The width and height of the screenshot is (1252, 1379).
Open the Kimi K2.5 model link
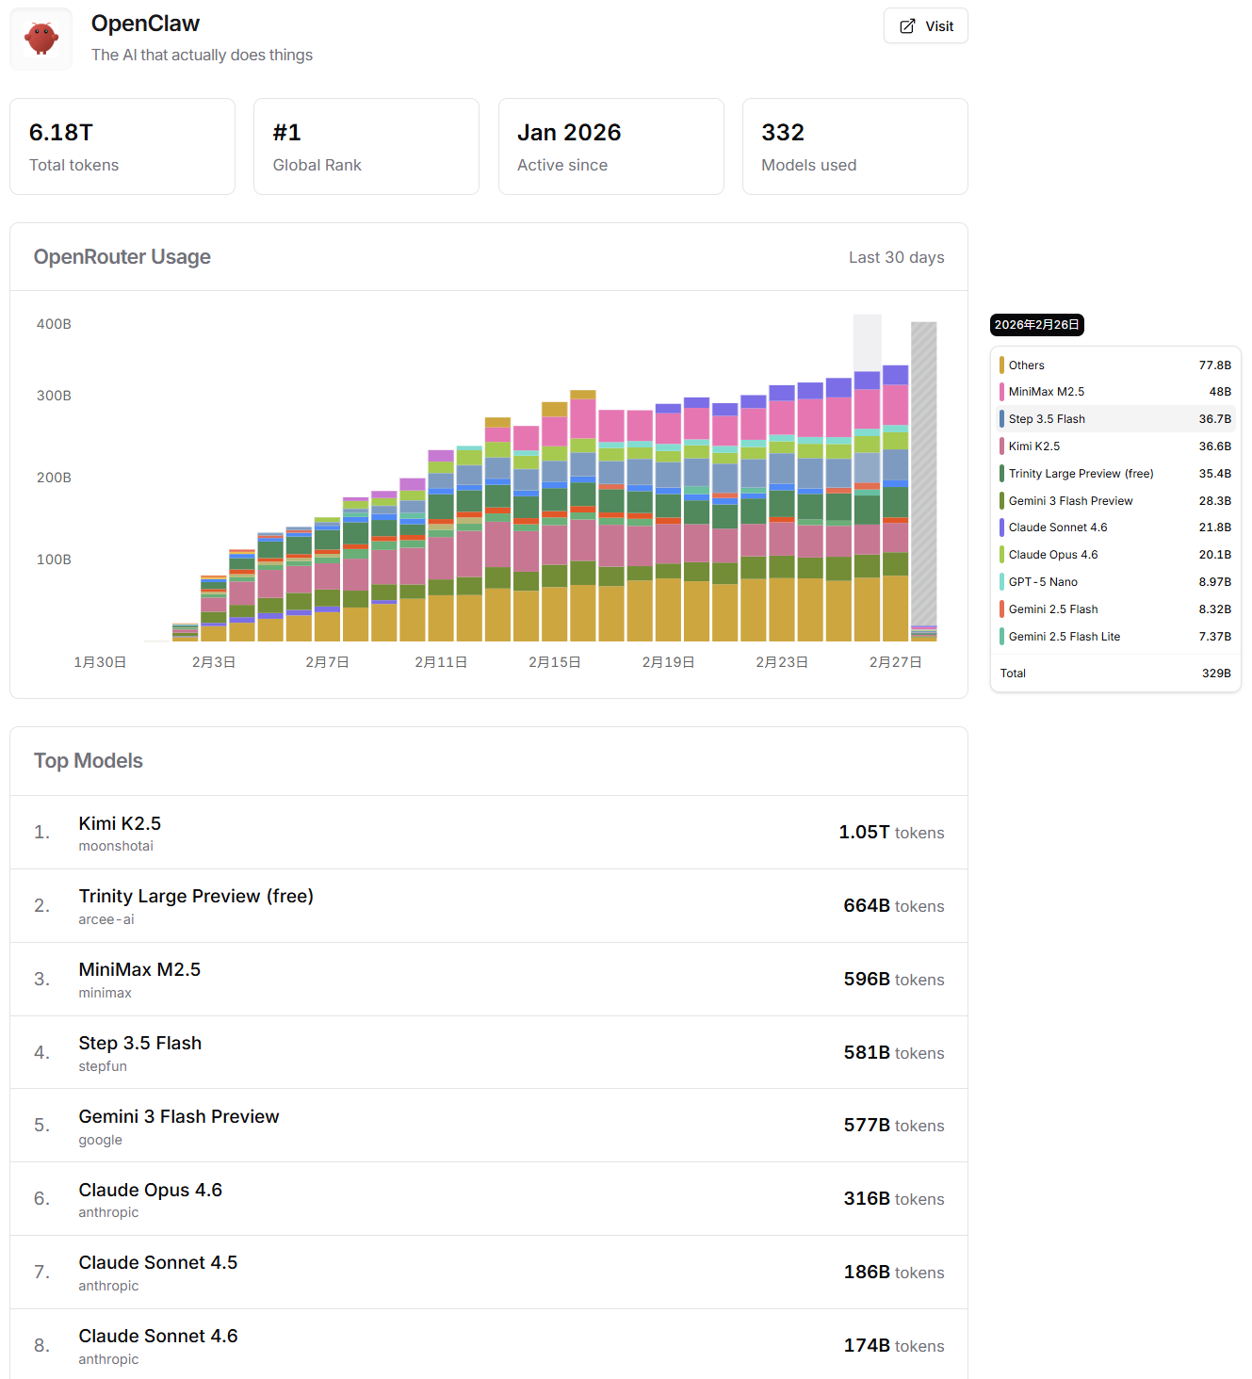click(x=120, y=824)
